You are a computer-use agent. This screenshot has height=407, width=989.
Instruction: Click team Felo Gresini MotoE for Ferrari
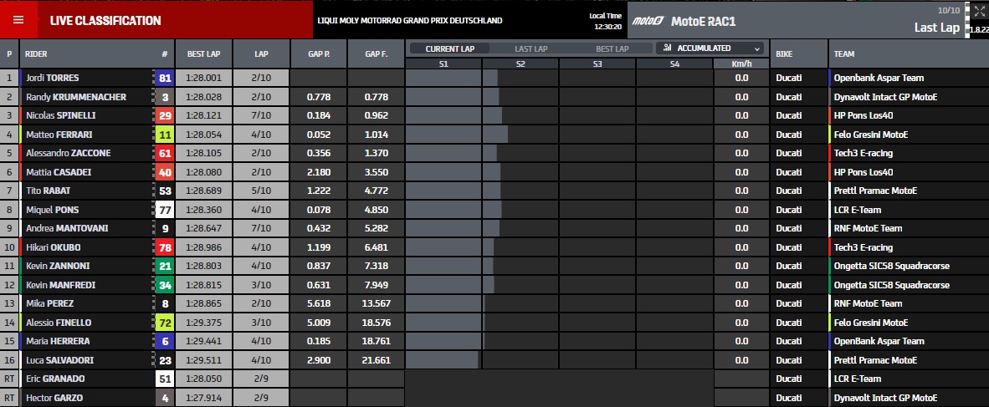pyautogui.click(x=871, y=135)
